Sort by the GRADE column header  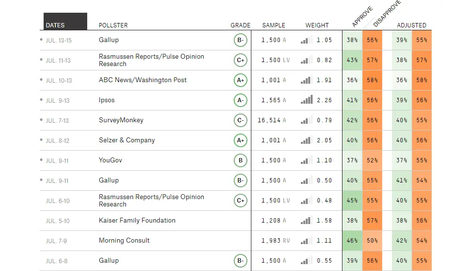[x=241, y=25]
